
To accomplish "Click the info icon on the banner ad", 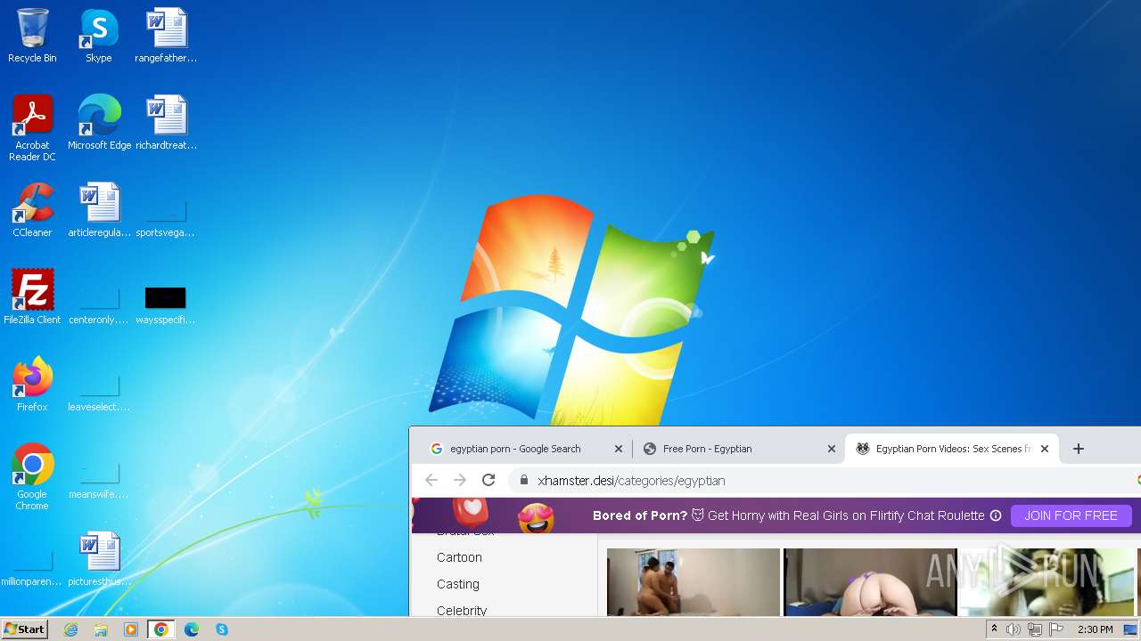I will (x=996, y=515).
